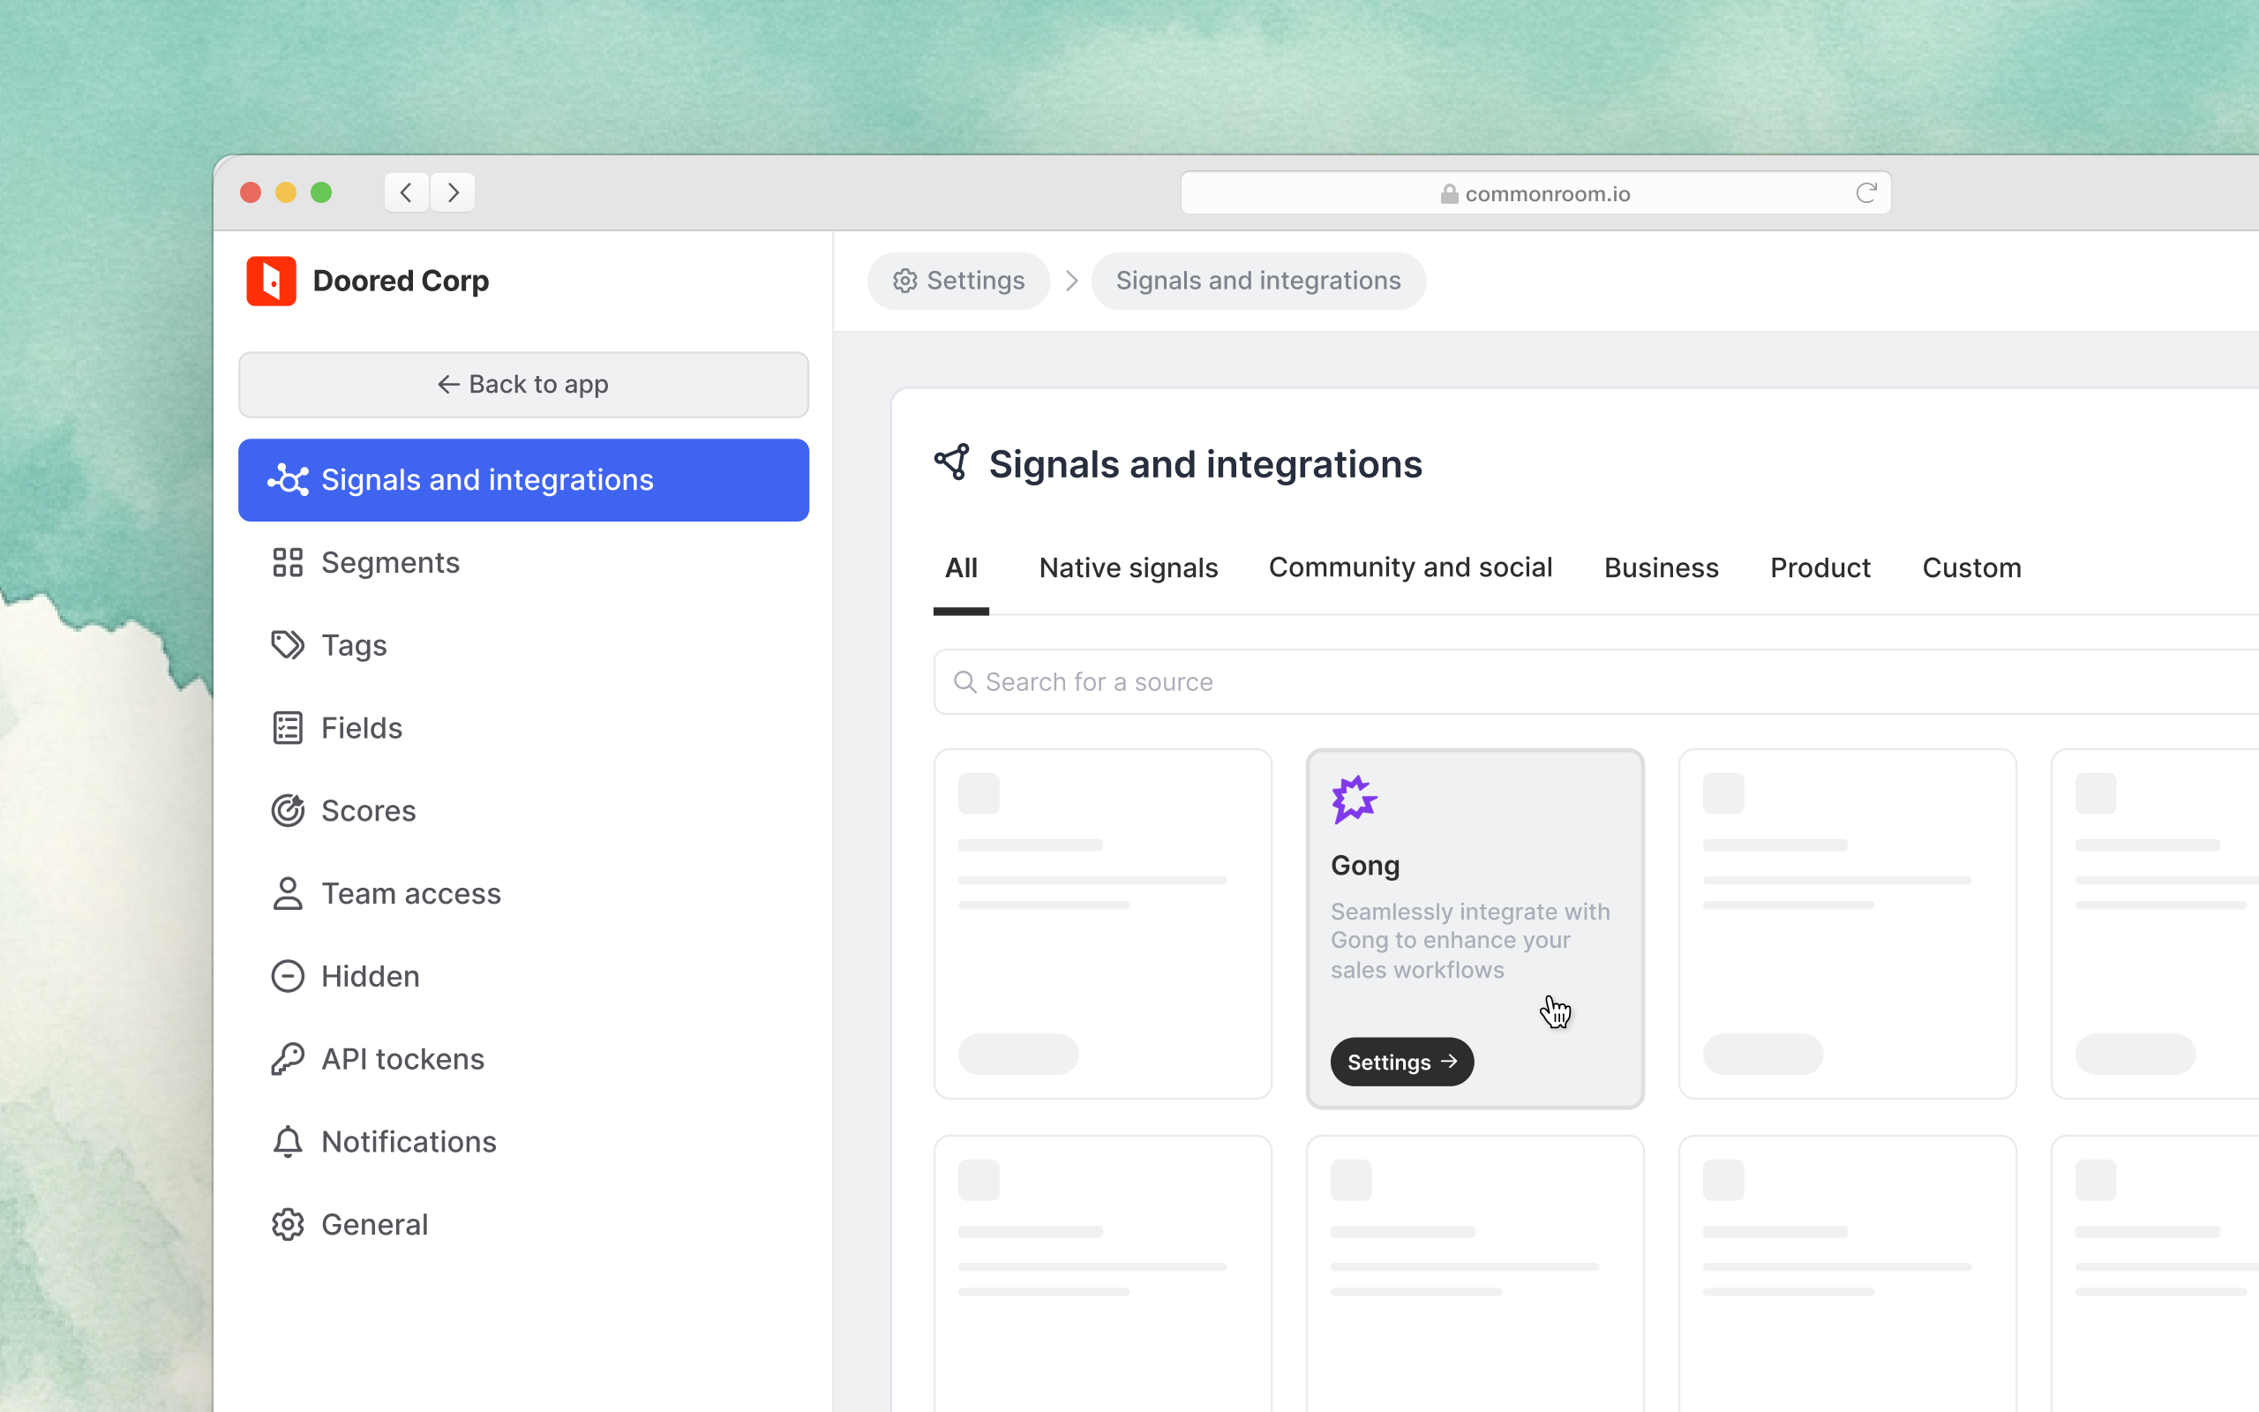
Task: Click the Tags icon in sidebar
Action: [288, 645]
